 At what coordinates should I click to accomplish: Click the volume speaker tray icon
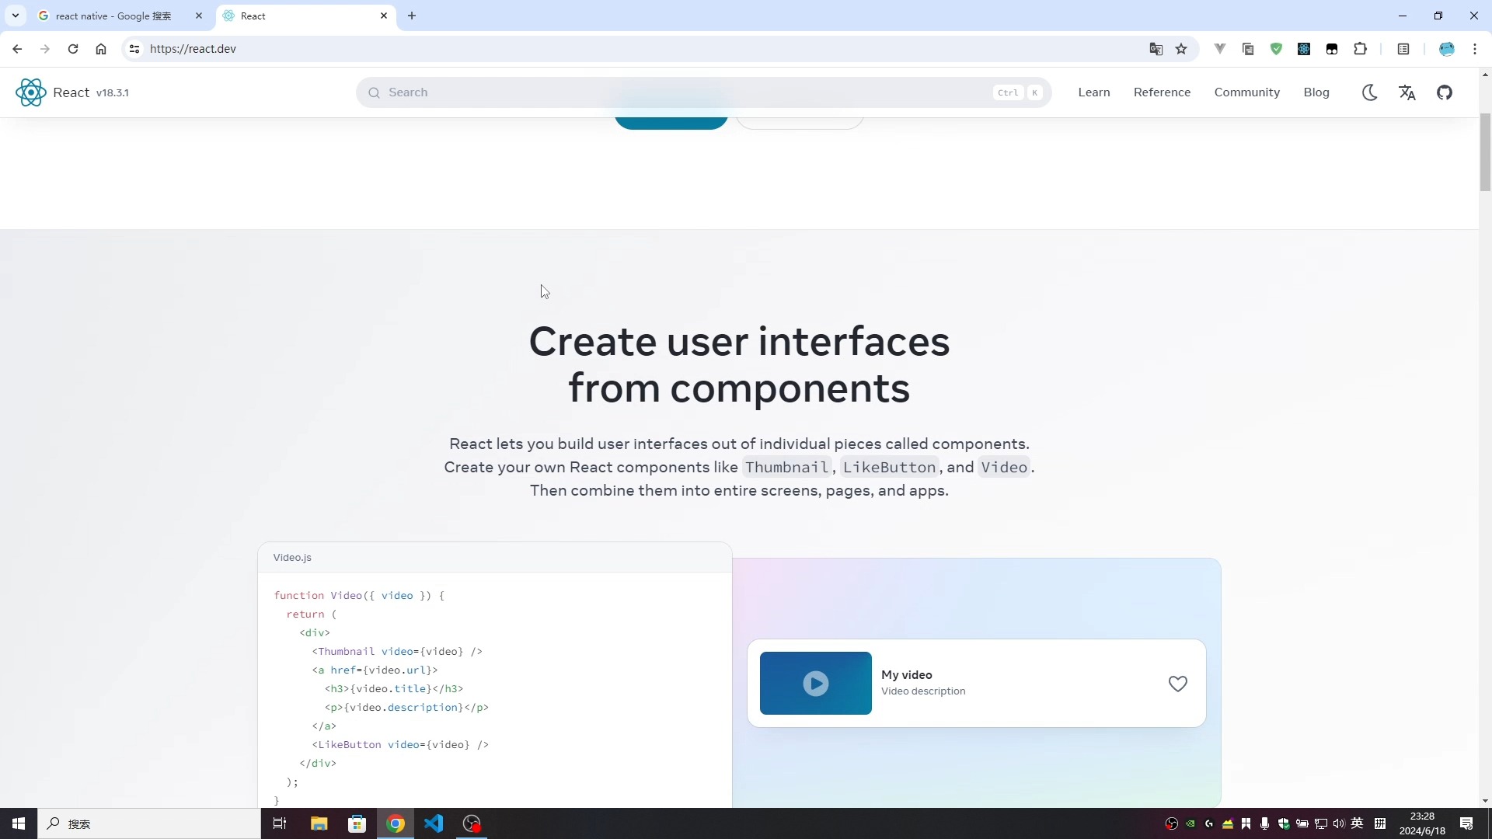tap(1338, 823)
